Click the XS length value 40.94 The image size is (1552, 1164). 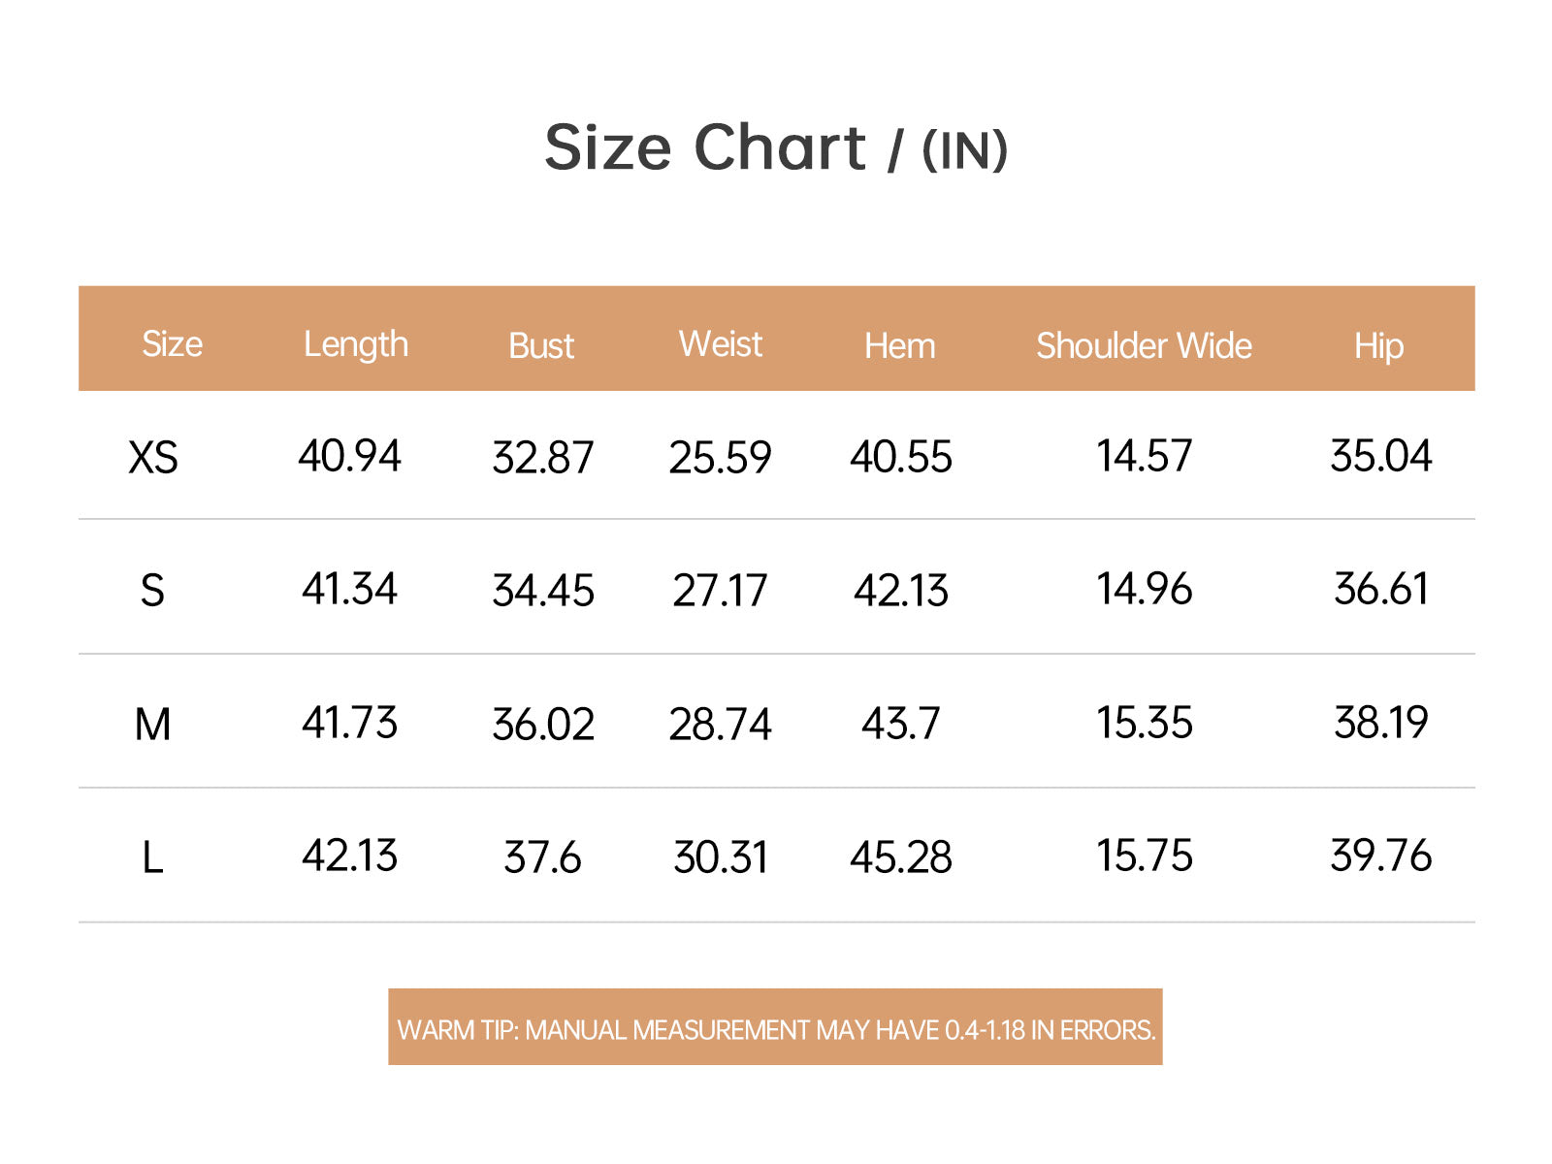coord(349,456)
